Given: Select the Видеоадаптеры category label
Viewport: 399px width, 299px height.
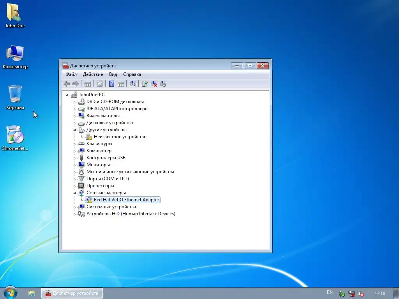Looking at the screenshot, I should (103, 116).
